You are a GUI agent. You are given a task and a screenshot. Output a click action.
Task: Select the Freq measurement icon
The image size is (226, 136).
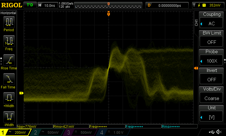pos(9,41)
